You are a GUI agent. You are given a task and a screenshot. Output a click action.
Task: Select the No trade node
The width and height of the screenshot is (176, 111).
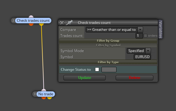pos(46,94)
